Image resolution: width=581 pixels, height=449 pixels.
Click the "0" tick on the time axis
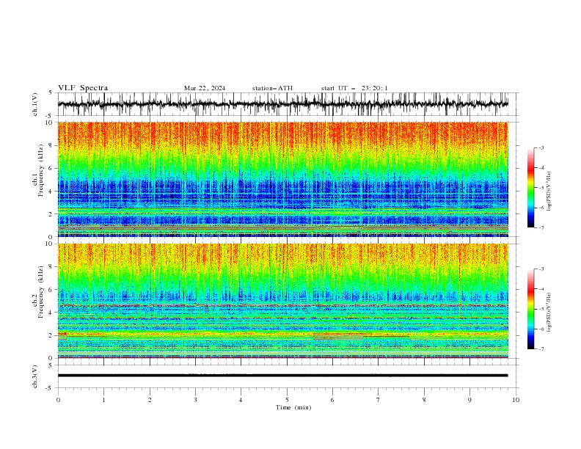[x=58, y=400]
